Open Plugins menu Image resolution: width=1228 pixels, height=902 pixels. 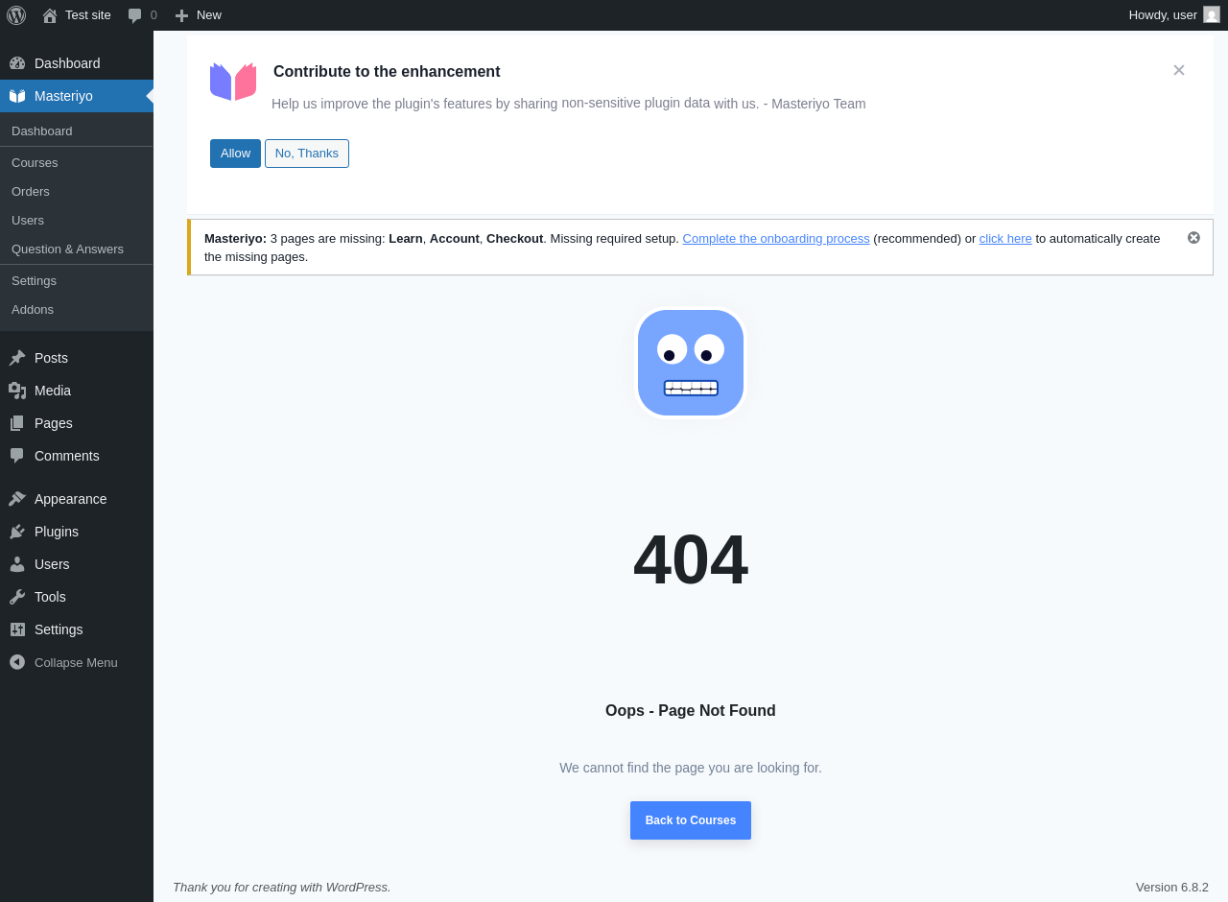pyautogui.click(x=77, y=532)
